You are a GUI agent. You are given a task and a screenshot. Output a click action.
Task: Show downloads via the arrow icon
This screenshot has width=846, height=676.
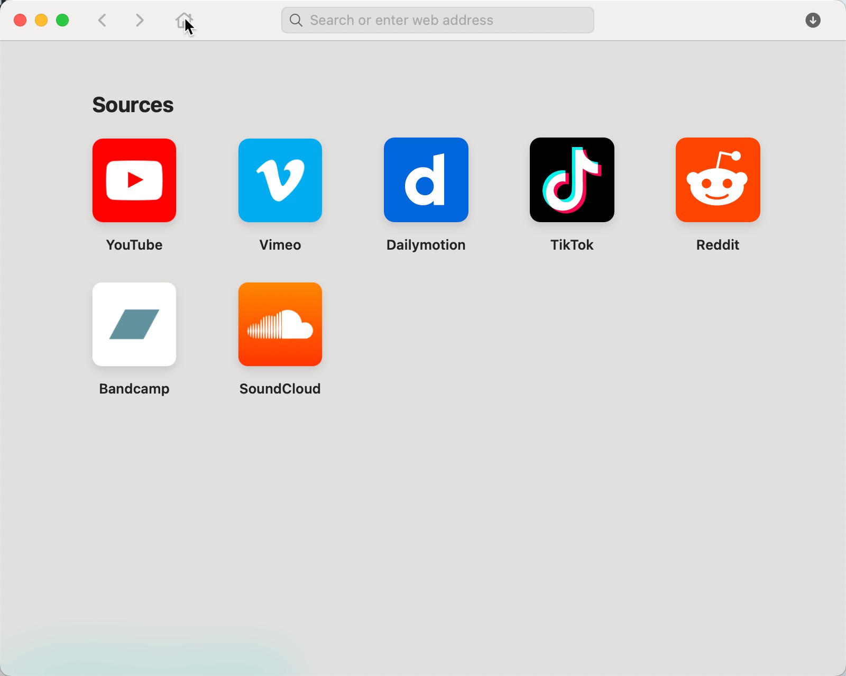813,21
